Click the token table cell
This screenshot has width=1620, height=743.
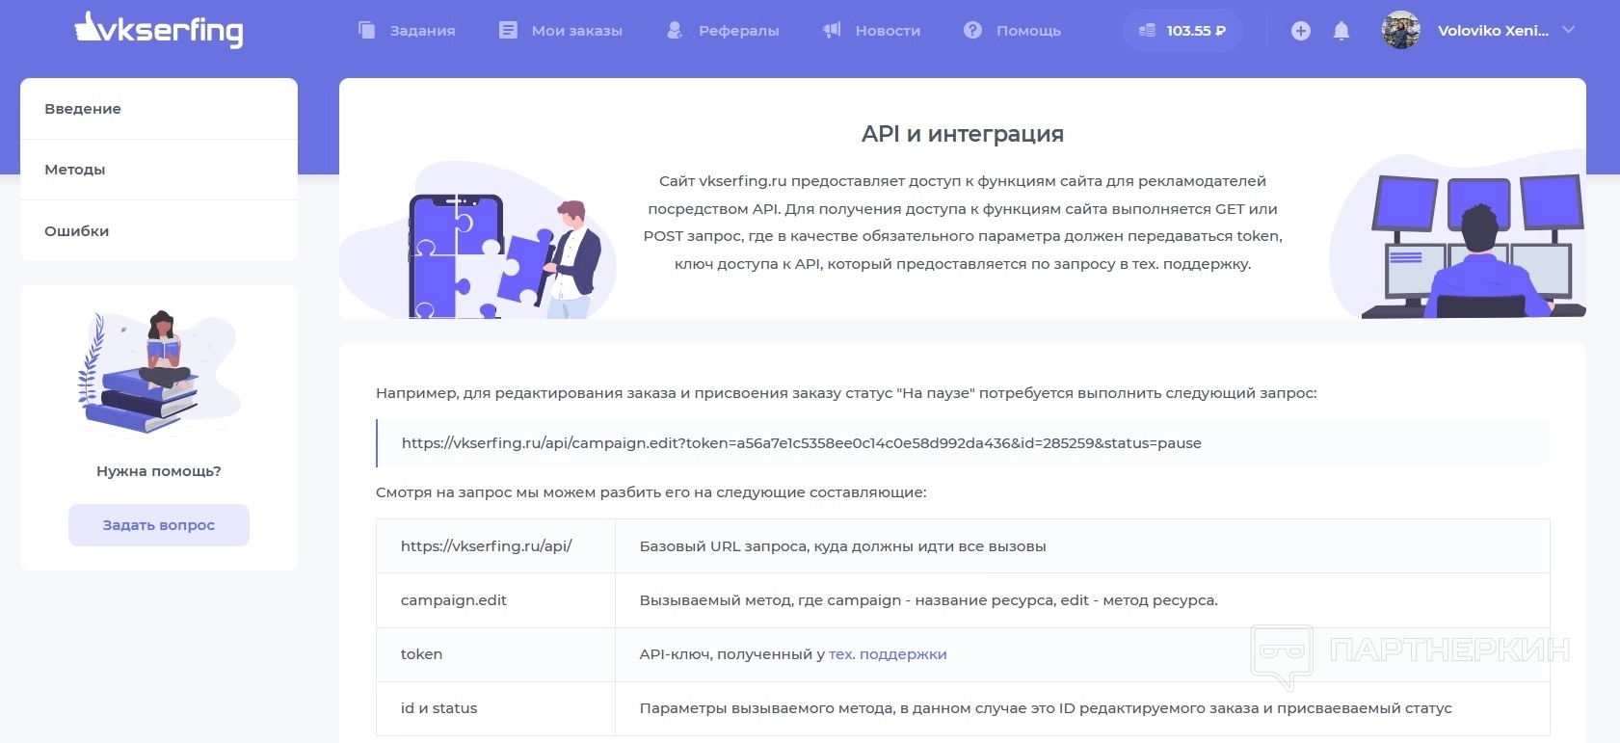[x=495, y=654]
